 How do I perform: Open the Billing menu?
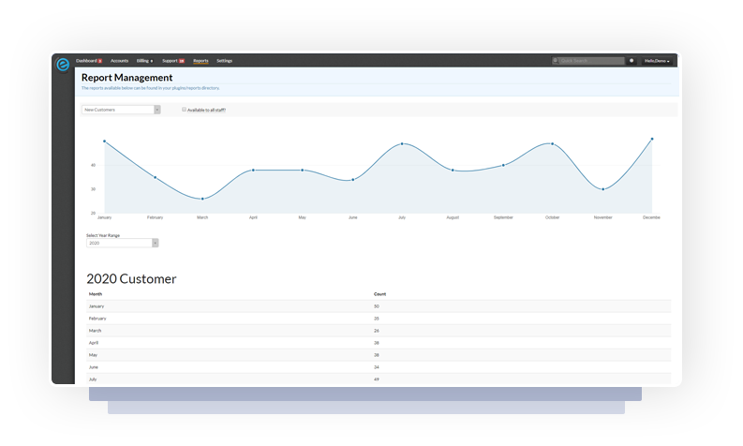tap(144, 61)
